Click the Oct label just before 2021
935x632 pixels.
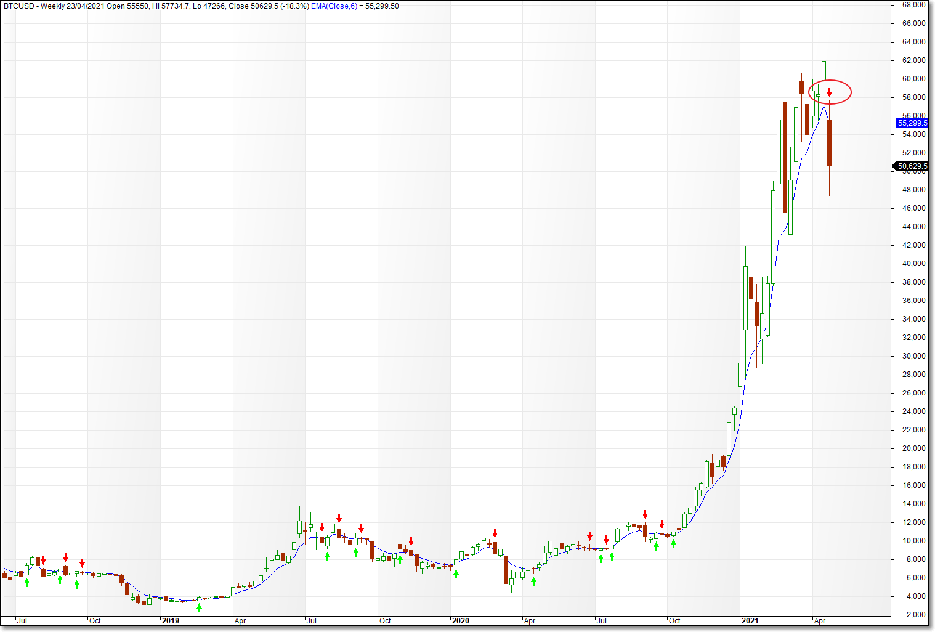[674, 621]
